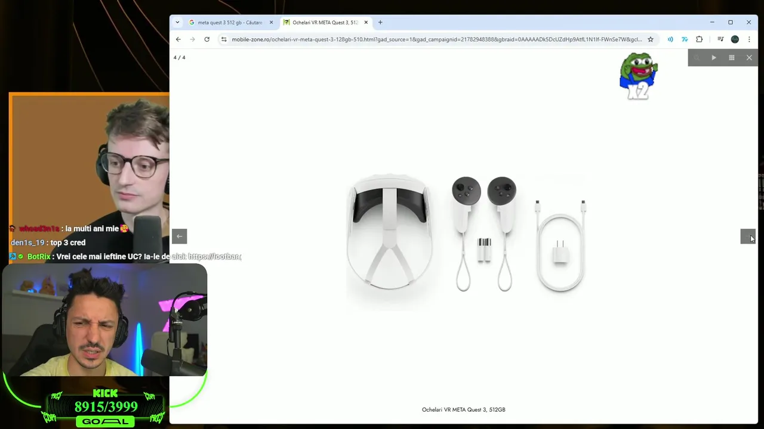Click the GOAL label in overlay
764x429 pixels.
[x=106, y=421]
